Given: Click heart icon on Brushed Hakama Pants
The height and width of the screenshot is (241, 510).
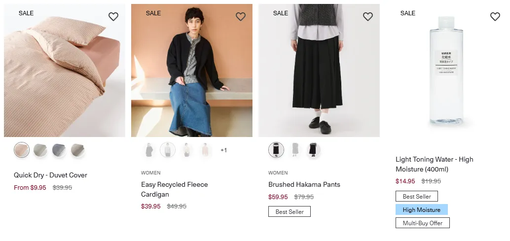Looking at the screenshot, I should tap(367, 17).
